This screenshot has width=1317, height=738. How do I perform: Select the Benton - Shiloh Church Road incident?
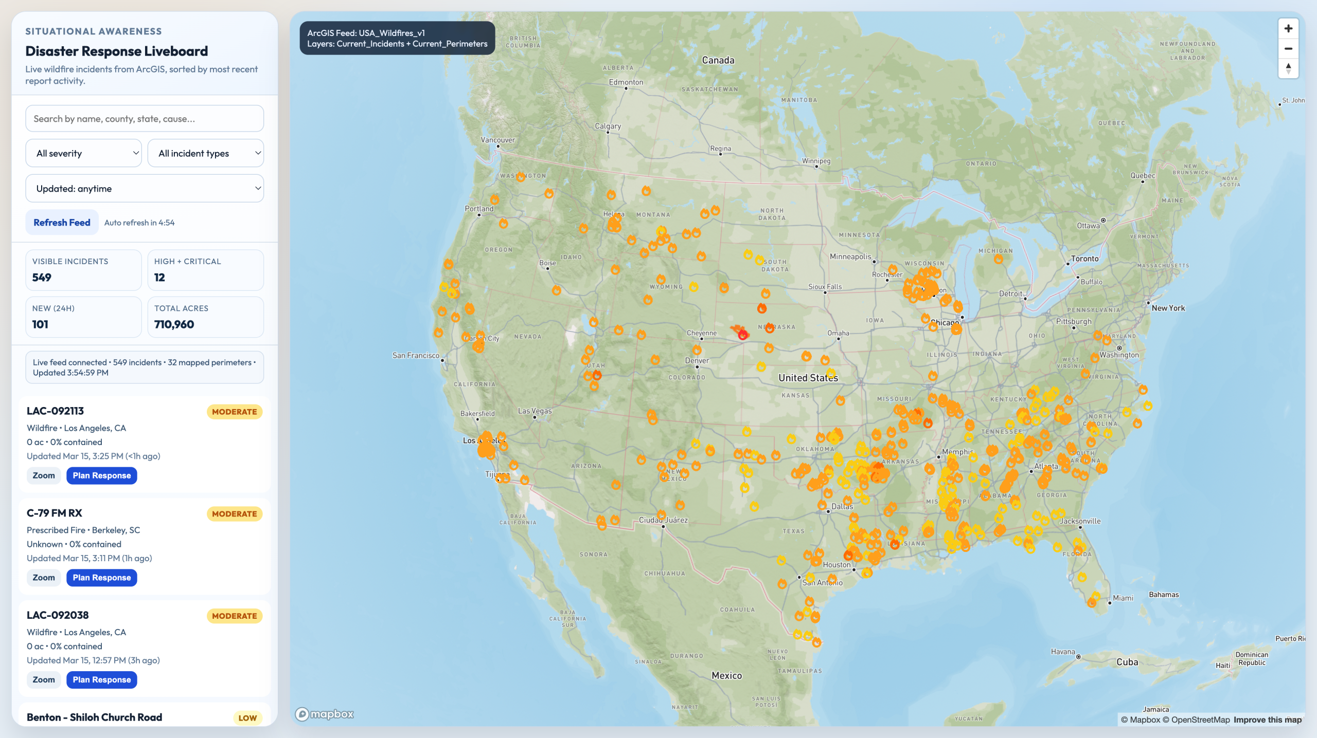(95, 717)
